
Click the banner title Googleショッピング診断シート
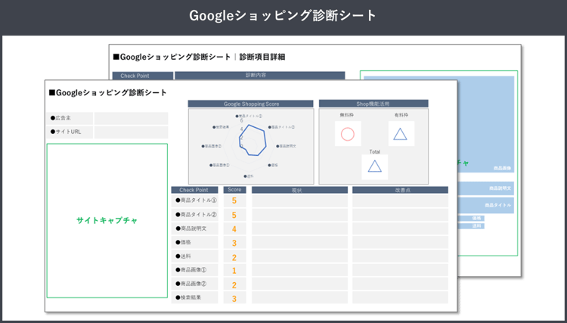click(283, 16)
